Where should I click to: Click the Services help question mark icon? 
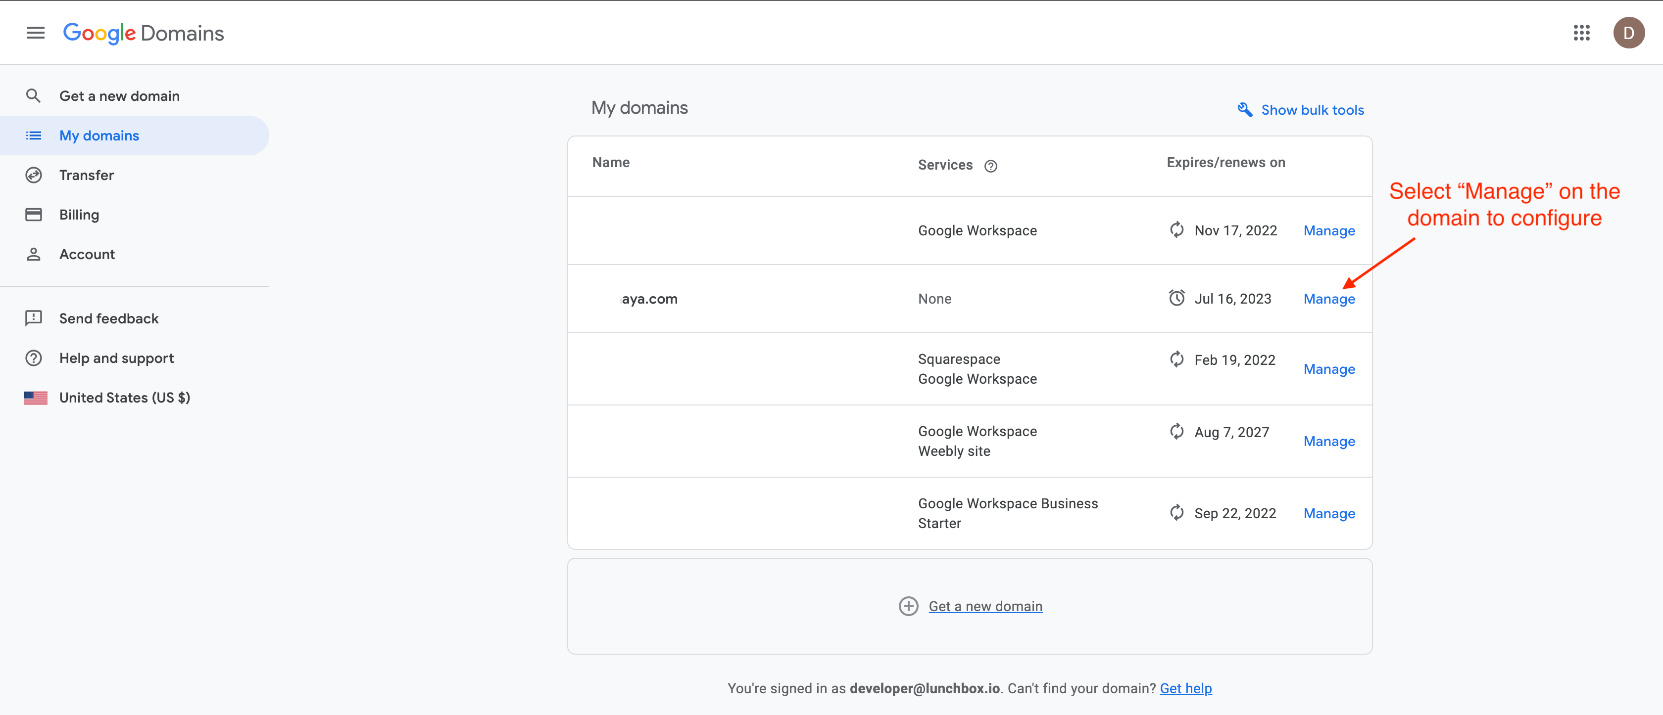(990, 166)
